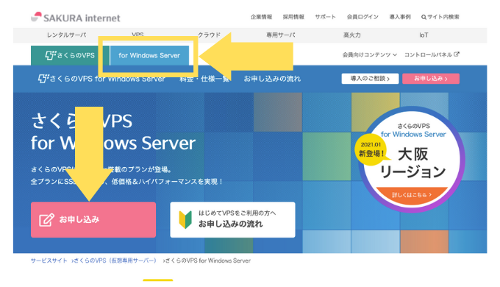500x287 pixels.
Task: Expand 会員向けコンテンツ dropdown
Action: pyautogui.click(x=370, y=55)
